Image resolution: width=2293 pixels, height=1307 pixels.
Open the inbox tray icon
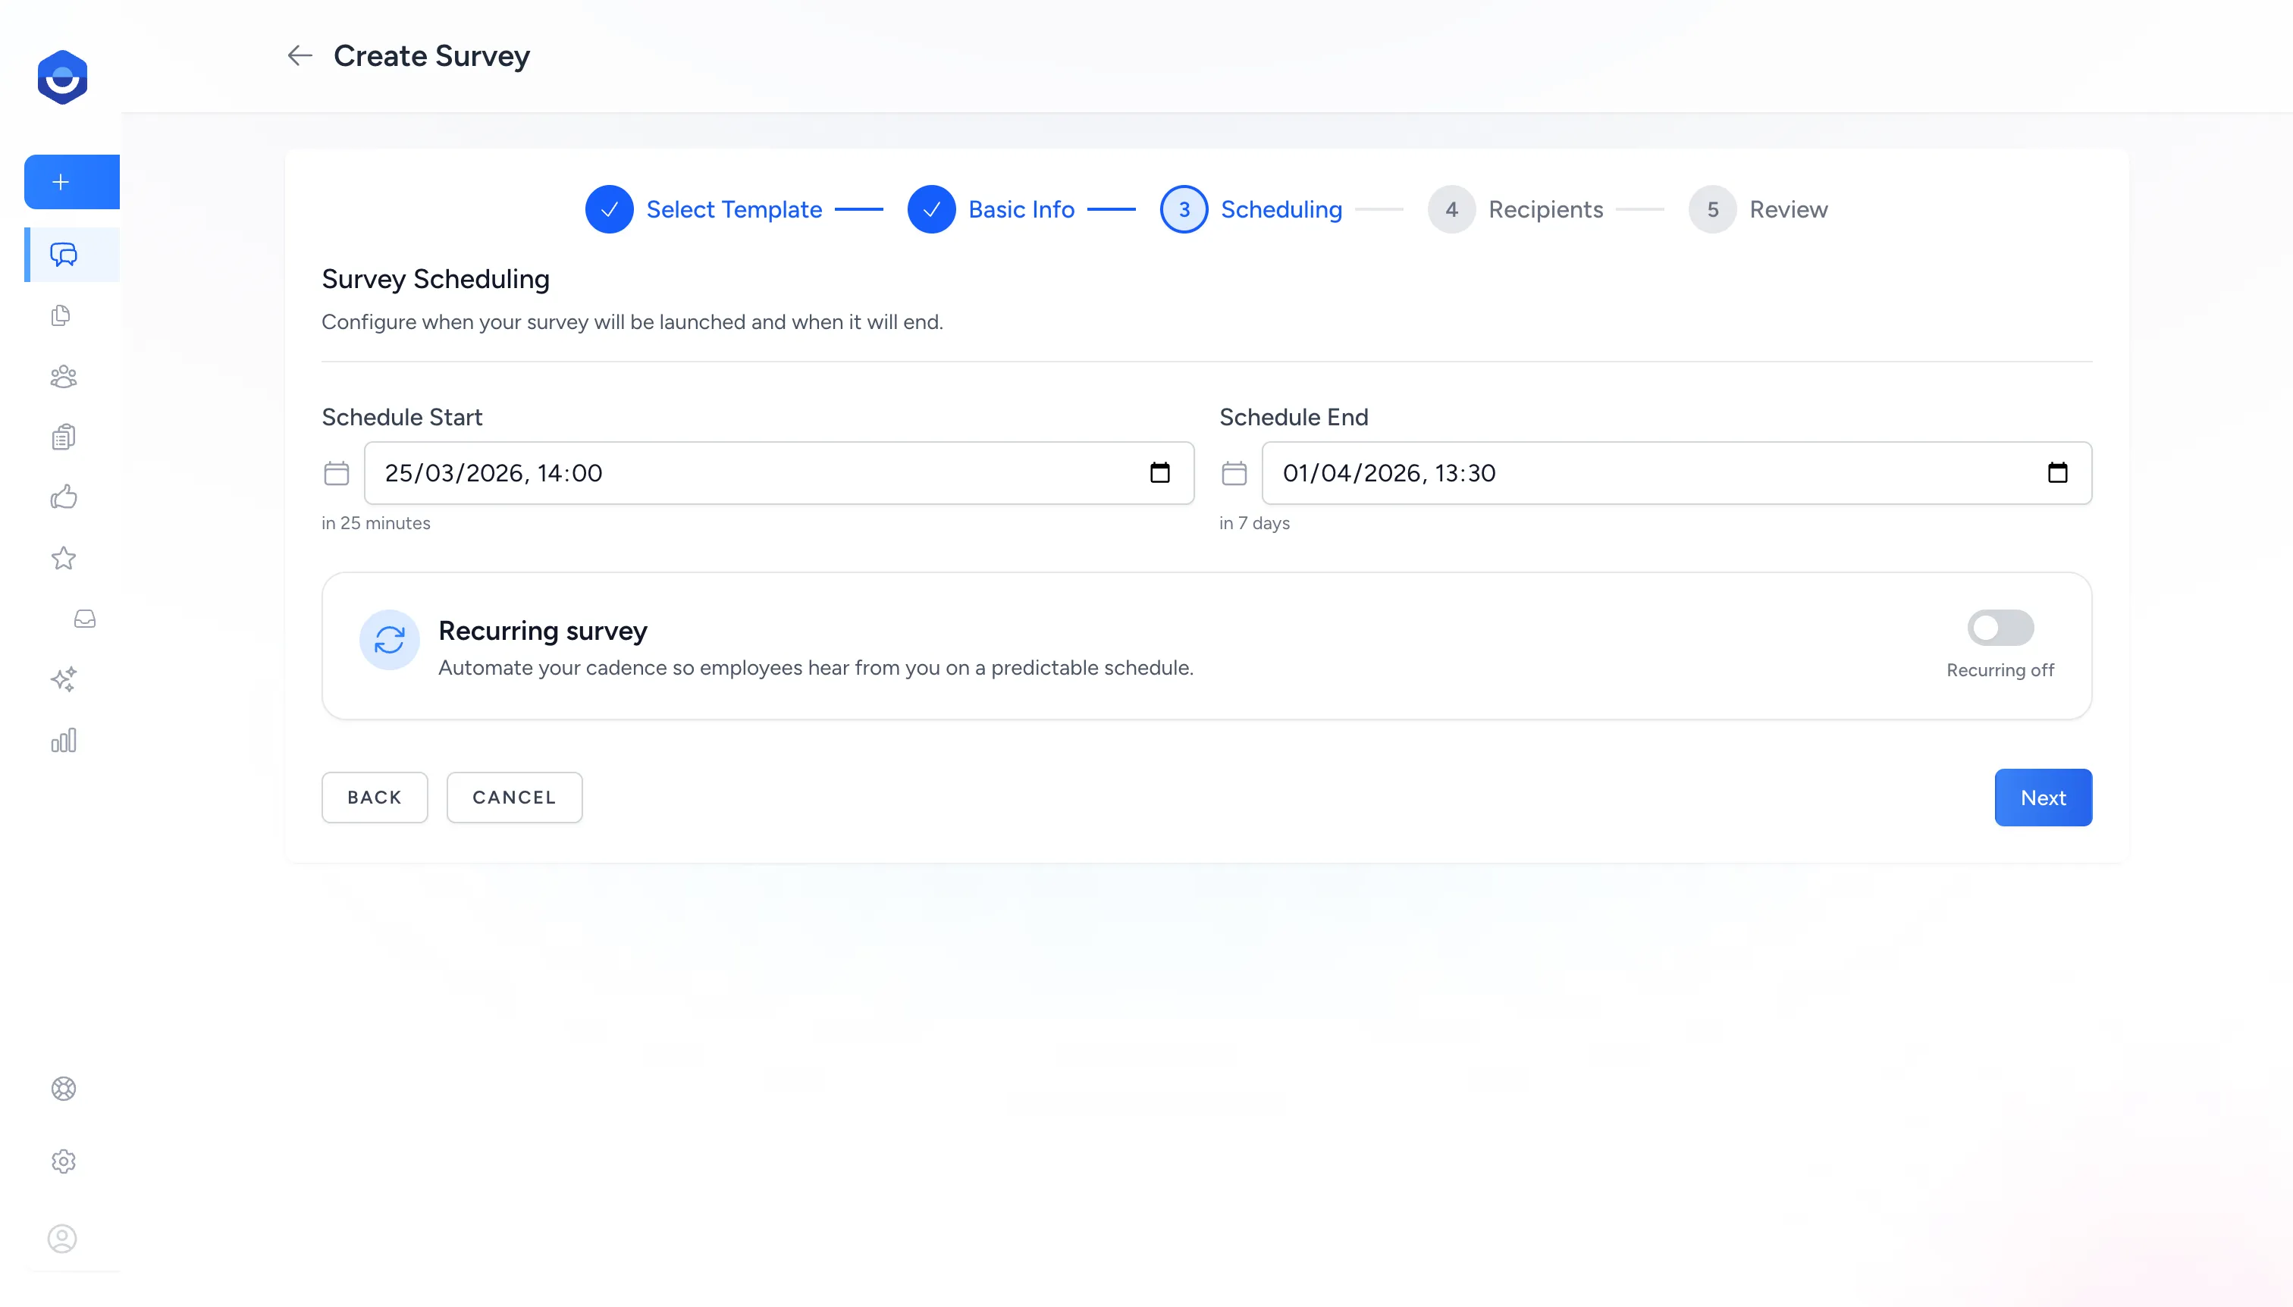tap(83, 618)
